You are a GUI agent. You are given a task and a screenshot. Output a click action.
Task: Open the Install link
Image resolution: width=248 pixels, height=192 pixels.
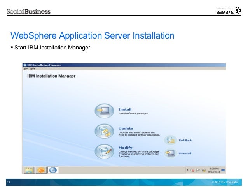125,109
